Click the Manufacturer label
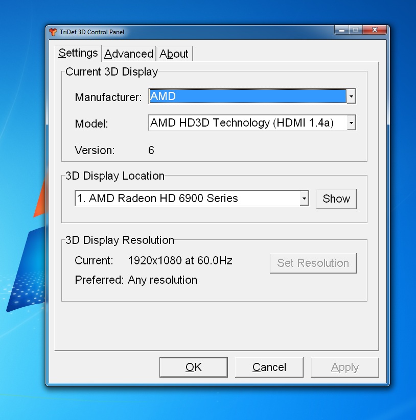The image size is (416, 420). (x=108, y=97)
